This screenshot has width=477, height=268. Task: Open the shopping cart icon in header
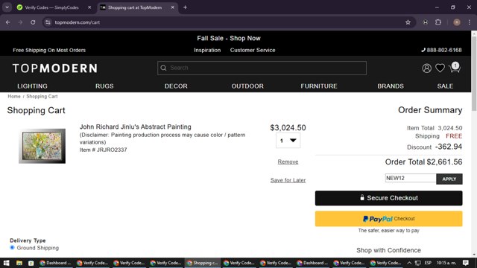[455, 68]
